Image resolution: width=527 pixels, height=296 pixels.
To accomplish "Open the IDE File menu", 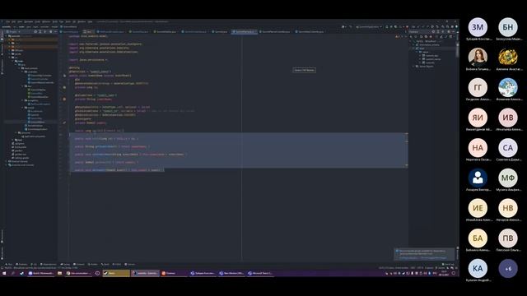I will pos(7,21).
